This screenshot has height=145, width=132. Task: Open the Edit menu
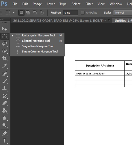(x=25, y=4)
